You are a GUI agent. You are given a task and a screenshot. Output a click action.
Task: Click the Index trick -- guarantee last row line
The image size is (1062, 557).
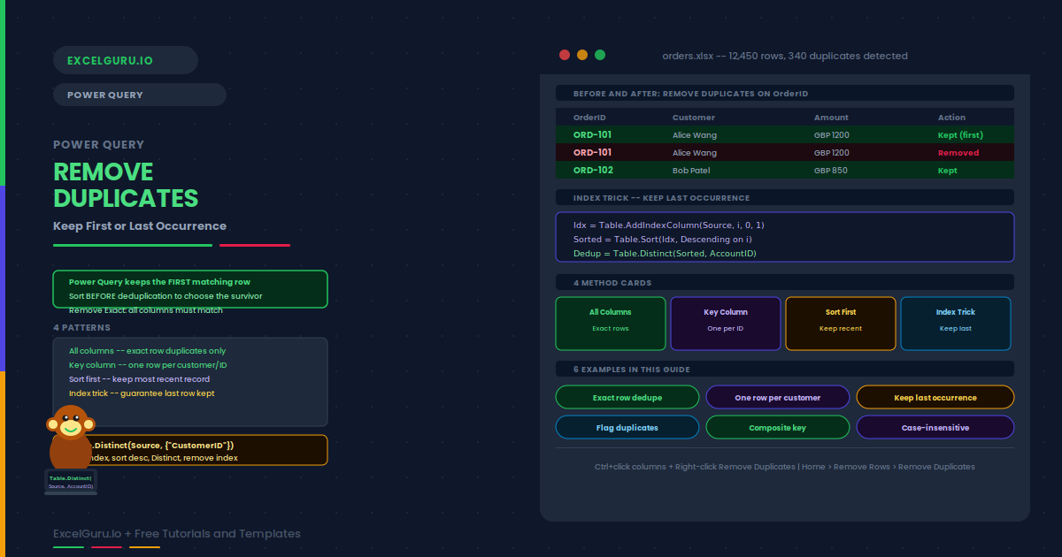coord(142,393)
